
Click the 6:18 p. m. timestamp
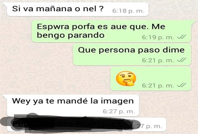tap(128, 11)
